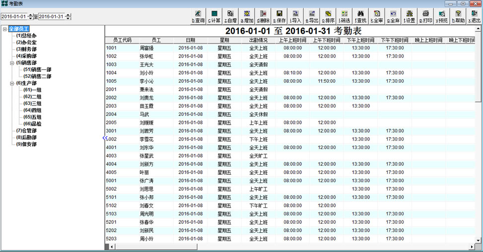This screenshot has height=252, width=483.
Task: Open the 设置 (settings) toolbar icon
Action: click(x=410, y=16)
